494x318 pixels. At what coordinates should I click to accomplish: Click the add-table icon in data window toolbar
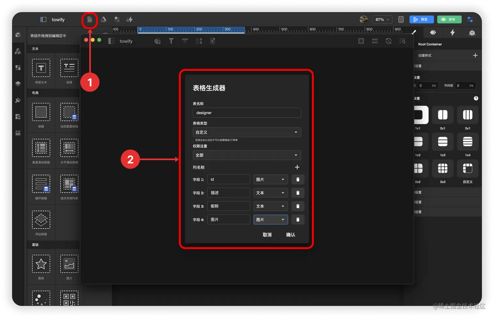157,41
